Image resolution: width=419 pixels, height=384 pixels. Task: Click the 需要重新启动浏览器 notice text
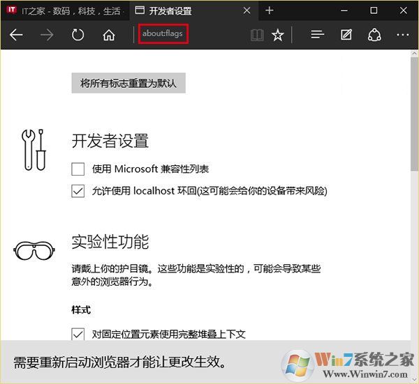pos(120,362)
